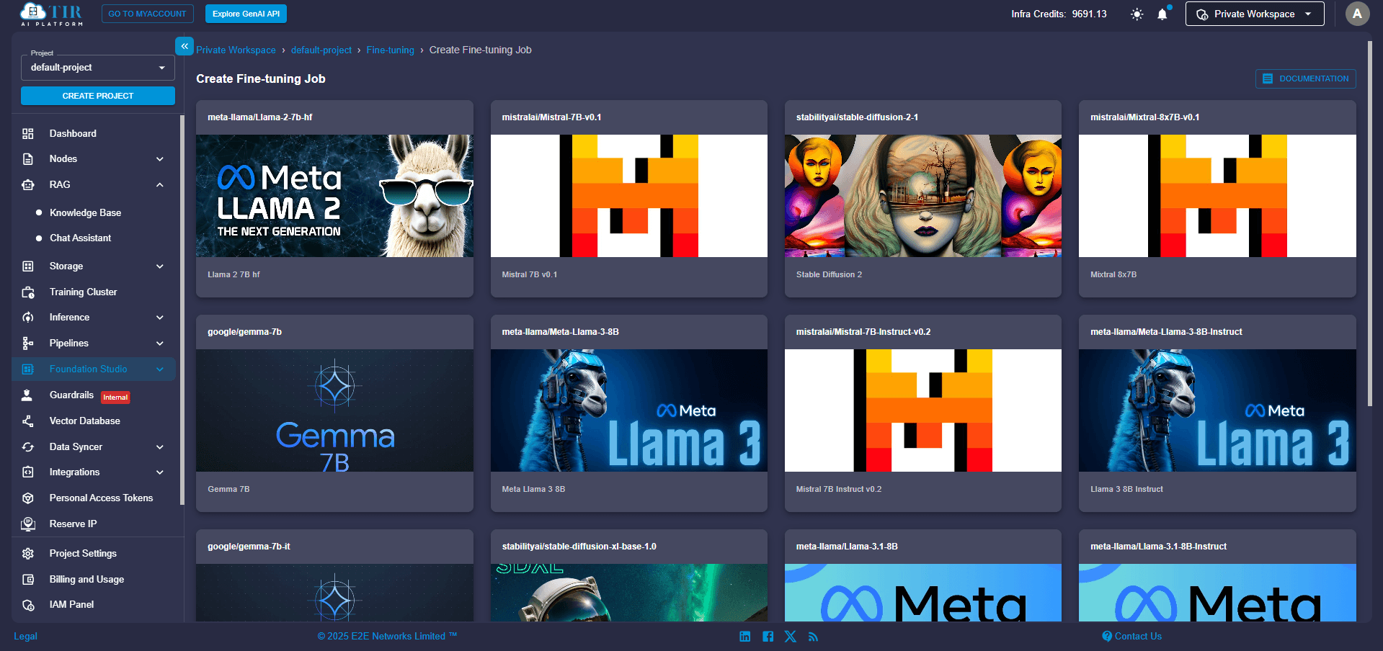Screen dimensions: 1383x651
Task: Click the Pipelines icon in the sidebar
Action: [28, 344]
